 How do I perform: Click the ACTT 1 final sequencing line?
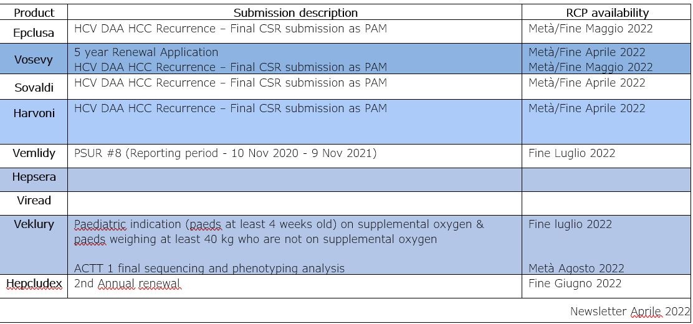pyautogui.click(x=209, y=269)
